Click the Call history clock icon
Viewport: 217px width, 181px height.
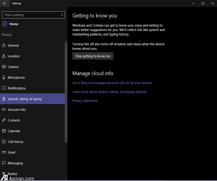(x=4, y=142)
